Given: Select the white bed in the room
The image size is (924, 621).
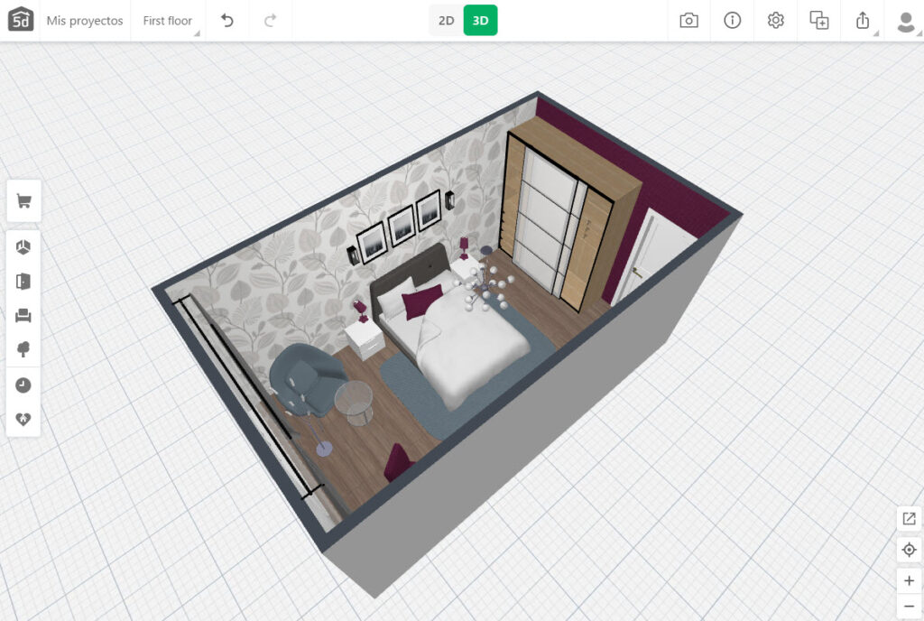Looking at the screenshot, I should pos(465,348).
